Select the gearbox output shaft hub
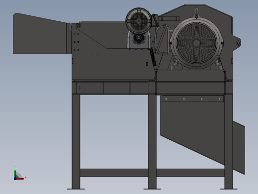The width and height of the screenshot is (258, 194). click(138, 38)
